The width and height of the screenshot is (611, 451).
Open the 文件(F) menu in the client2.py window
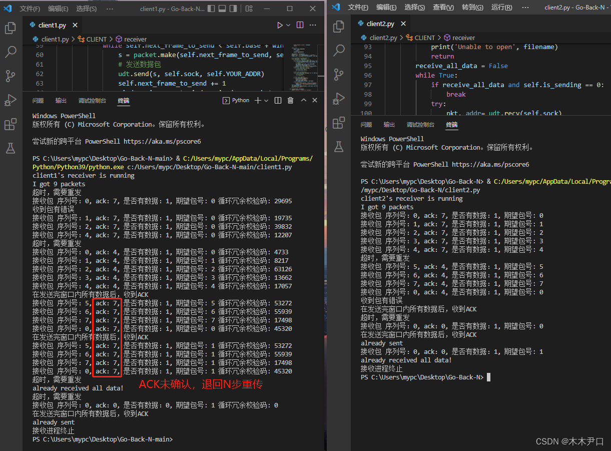358,7
